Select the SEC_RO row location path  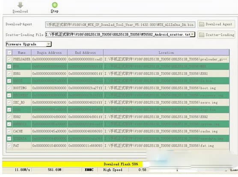tap(161, 102)
